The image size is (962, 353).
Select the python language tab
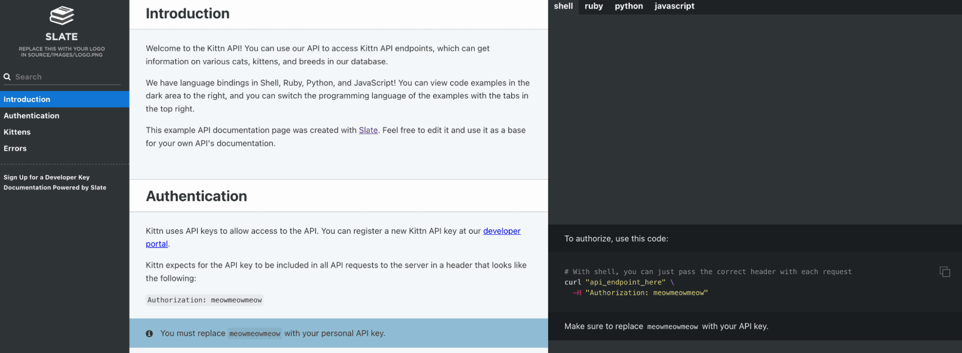click(629, 6)
